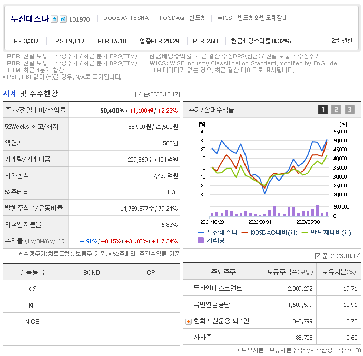Click the phone icon beside stock code 131970
The height and width of the screenshot is (356, 363).
click(63, 19)
